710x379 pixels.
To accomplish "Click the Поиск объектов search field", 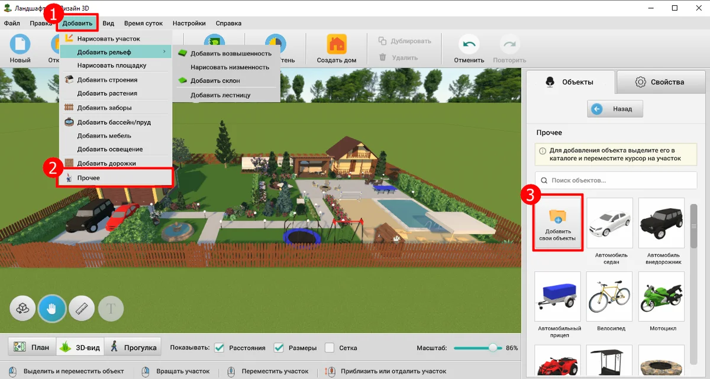I will click(616, 180).
